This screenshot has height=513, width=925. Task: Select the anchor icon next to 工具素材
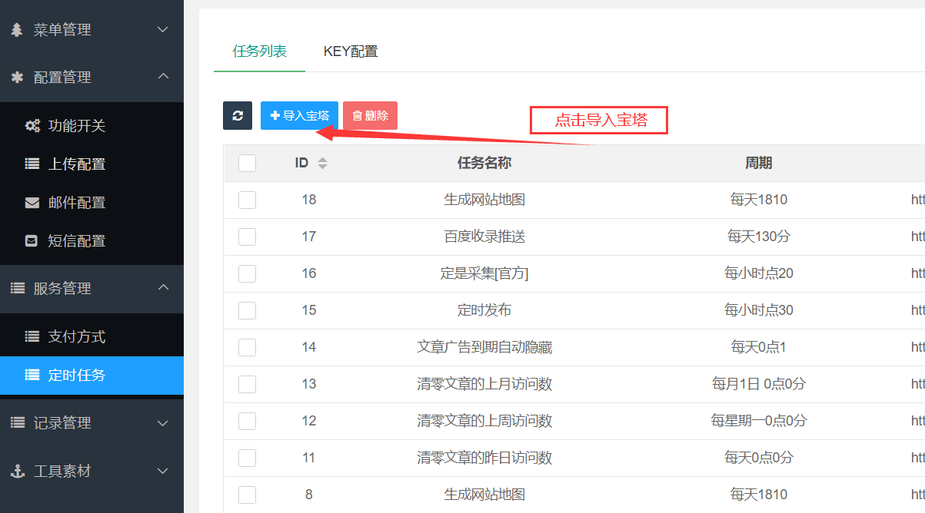pos(17,471)
